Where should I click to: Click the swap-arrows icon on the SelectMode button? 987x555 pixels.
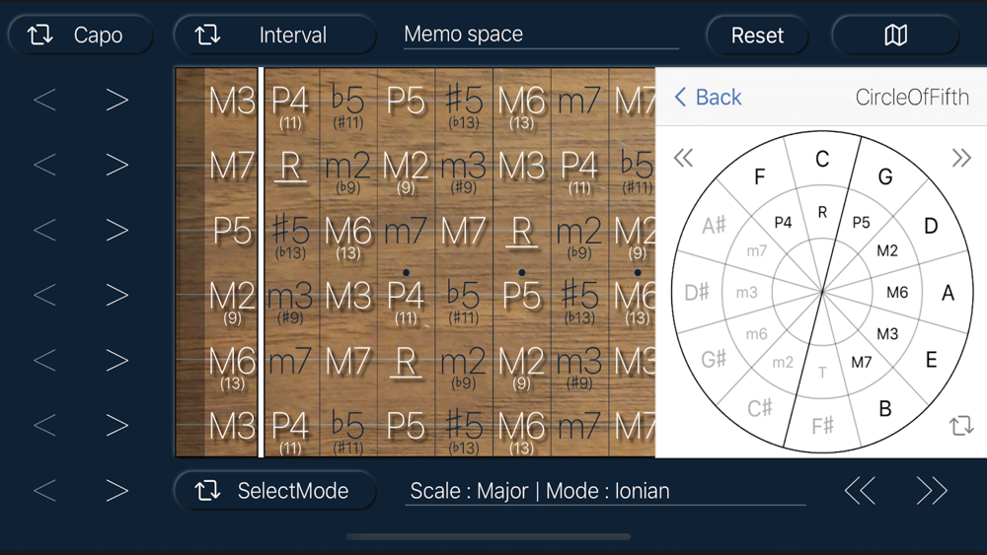(x=207, y=490)
